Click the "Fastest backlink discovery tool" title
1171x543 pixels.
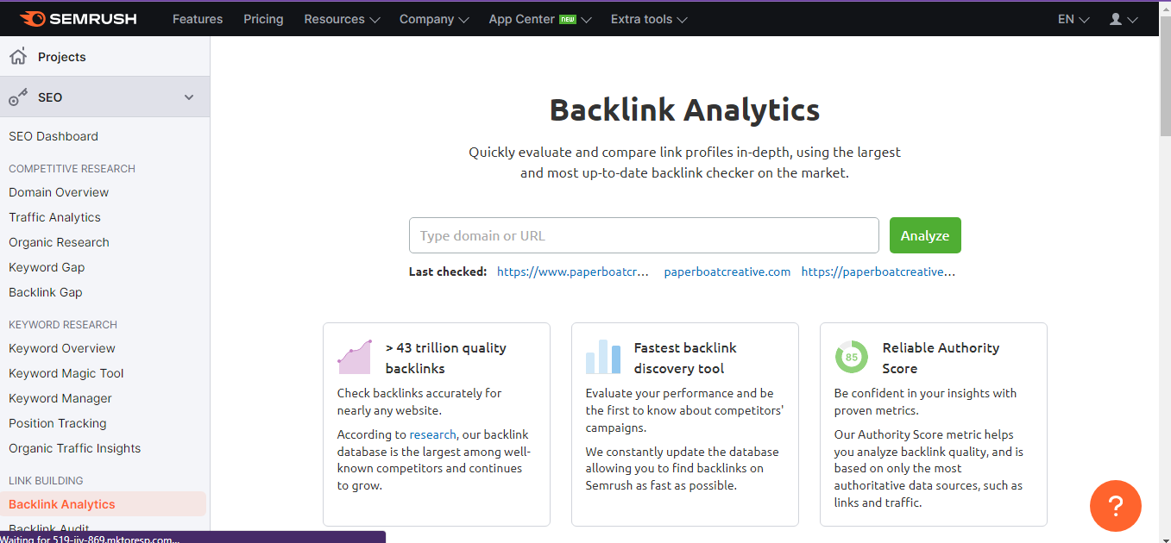click(x=686, y=358)
